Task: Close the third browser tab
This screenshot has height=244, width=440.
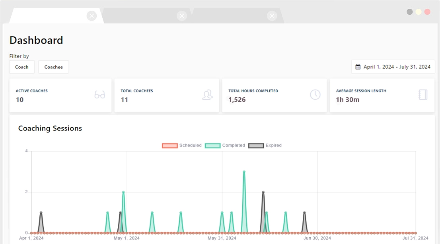Action: coord(272,16)
